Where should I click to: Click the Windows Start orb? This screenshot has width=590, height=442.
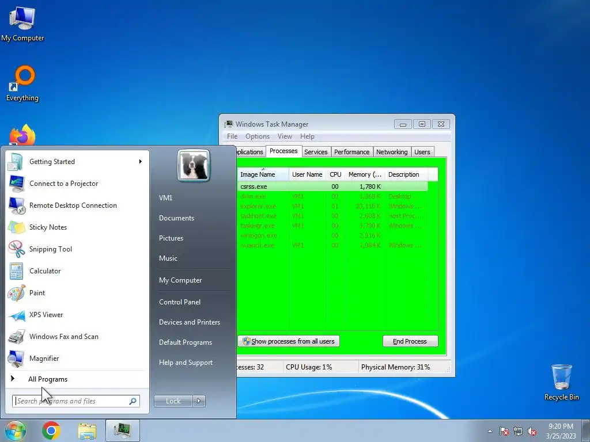coord(15,430)
